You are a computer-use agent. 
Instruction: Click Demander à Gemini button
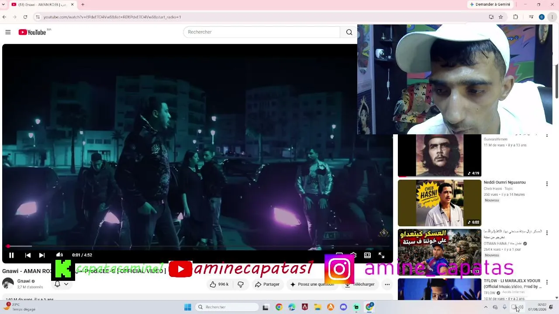tap(490, 4)
